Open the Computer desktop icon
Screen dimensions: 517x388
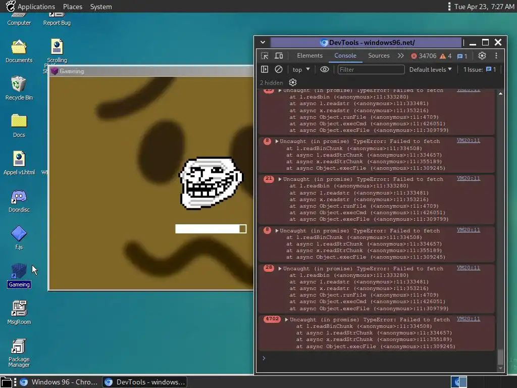pyautogui.click(x=19, y=19)
